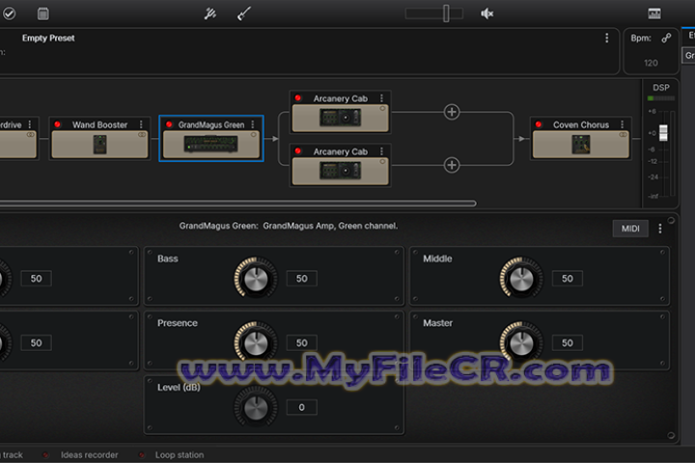Image resolution: width=695 pixels, height=463 pixels.
Task: Click the MIDI button
Action: coord(630,229)
